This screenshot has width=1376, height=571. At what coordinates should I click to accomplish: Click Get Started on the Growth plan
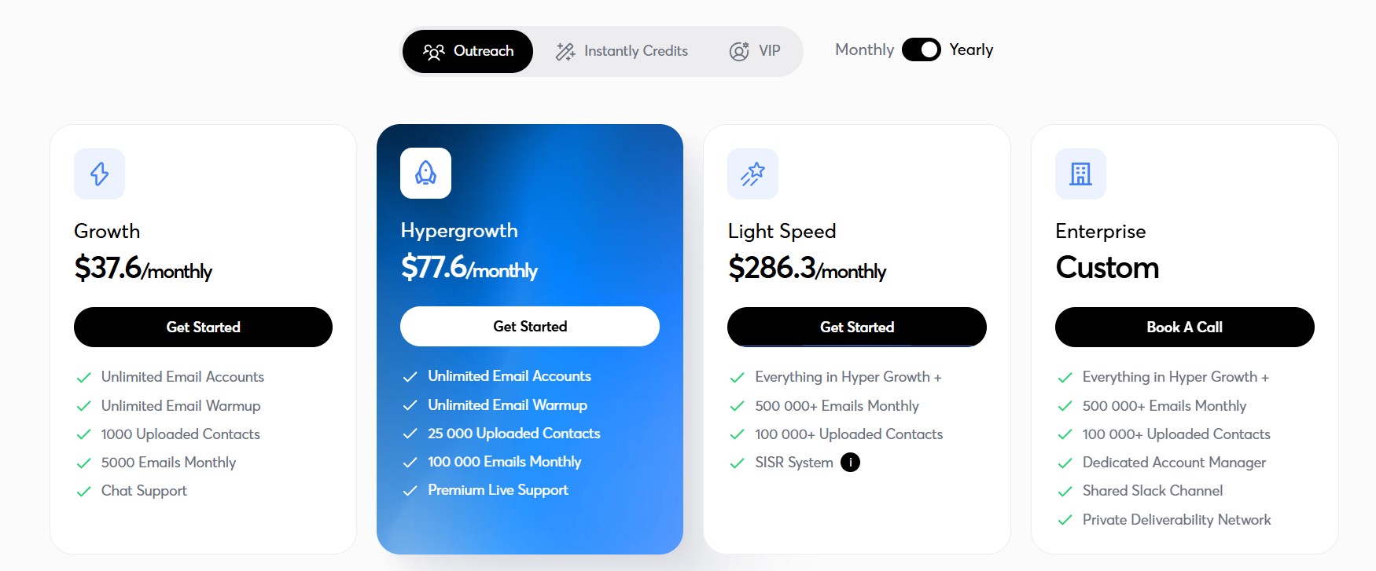[203, 327]
